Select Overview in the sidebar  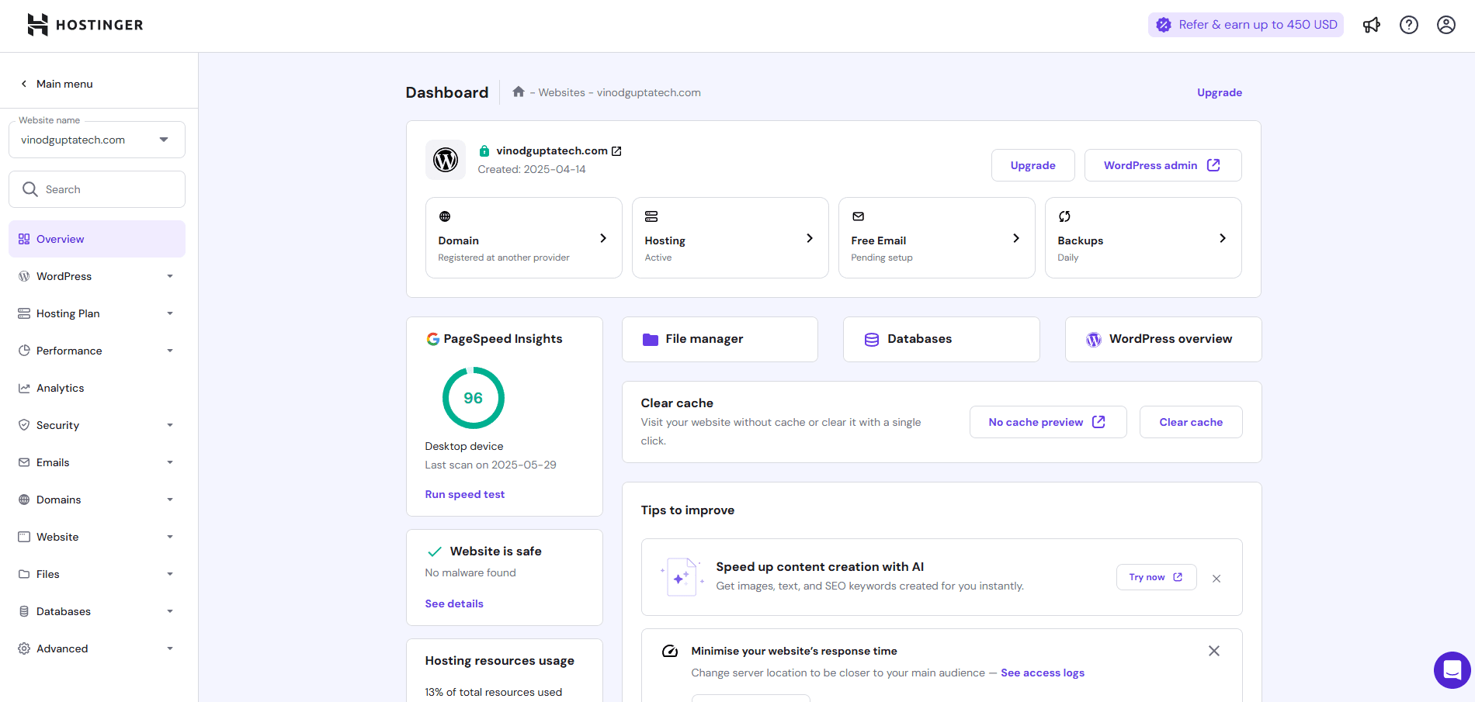point(97,239)
